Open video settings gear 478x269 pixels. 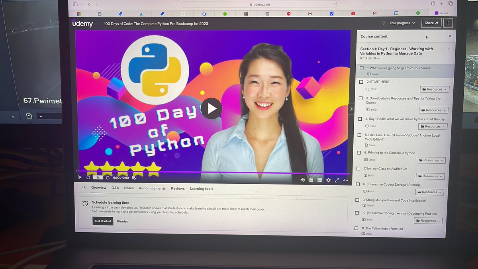pos(328,180)
